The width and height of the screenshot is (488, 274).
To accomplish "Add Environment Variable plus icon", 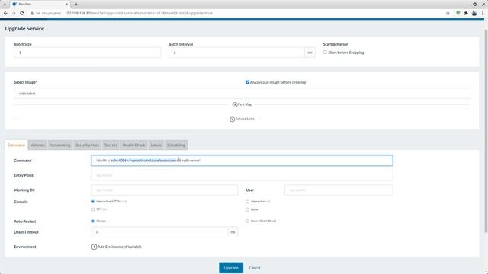I will pyautogui.click(x=94, y=247).
